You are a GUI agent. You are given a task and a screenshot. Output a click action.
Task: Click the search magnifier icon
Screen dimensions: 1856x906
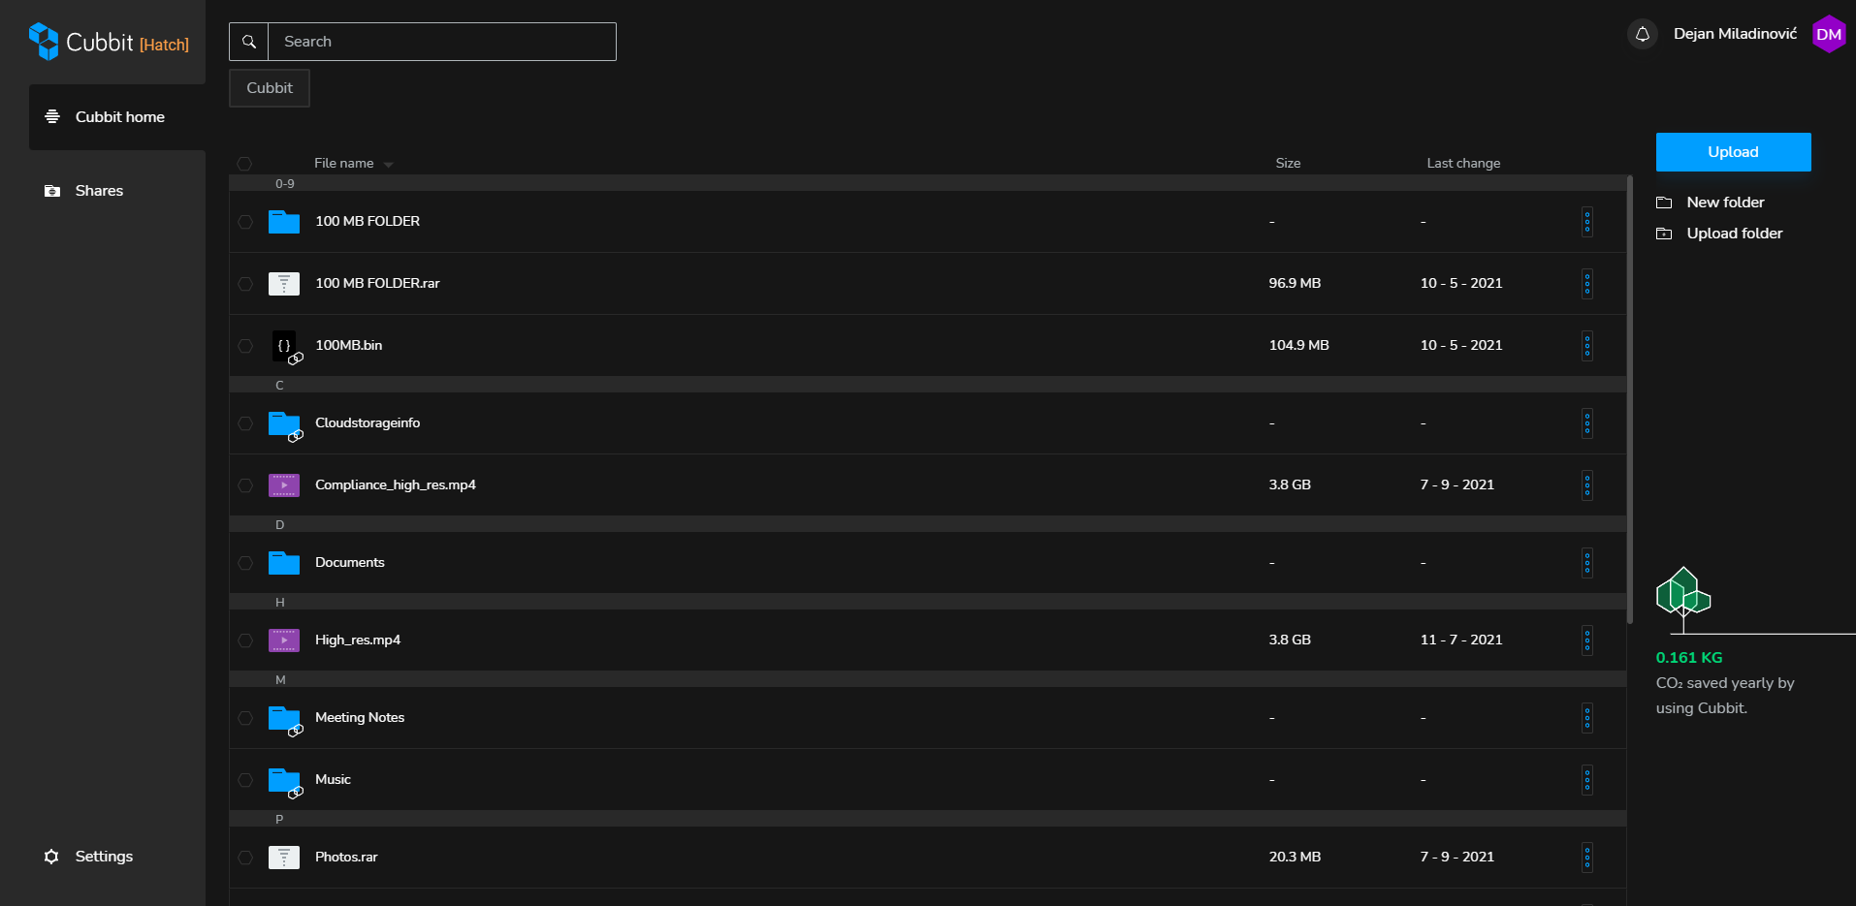pos(249,42)
